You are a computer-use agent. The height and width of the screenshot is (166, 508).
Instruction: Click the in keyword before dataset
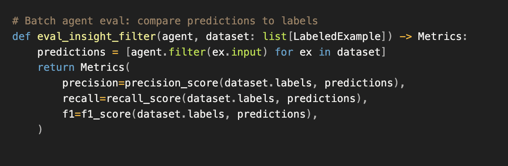(324, 52)
